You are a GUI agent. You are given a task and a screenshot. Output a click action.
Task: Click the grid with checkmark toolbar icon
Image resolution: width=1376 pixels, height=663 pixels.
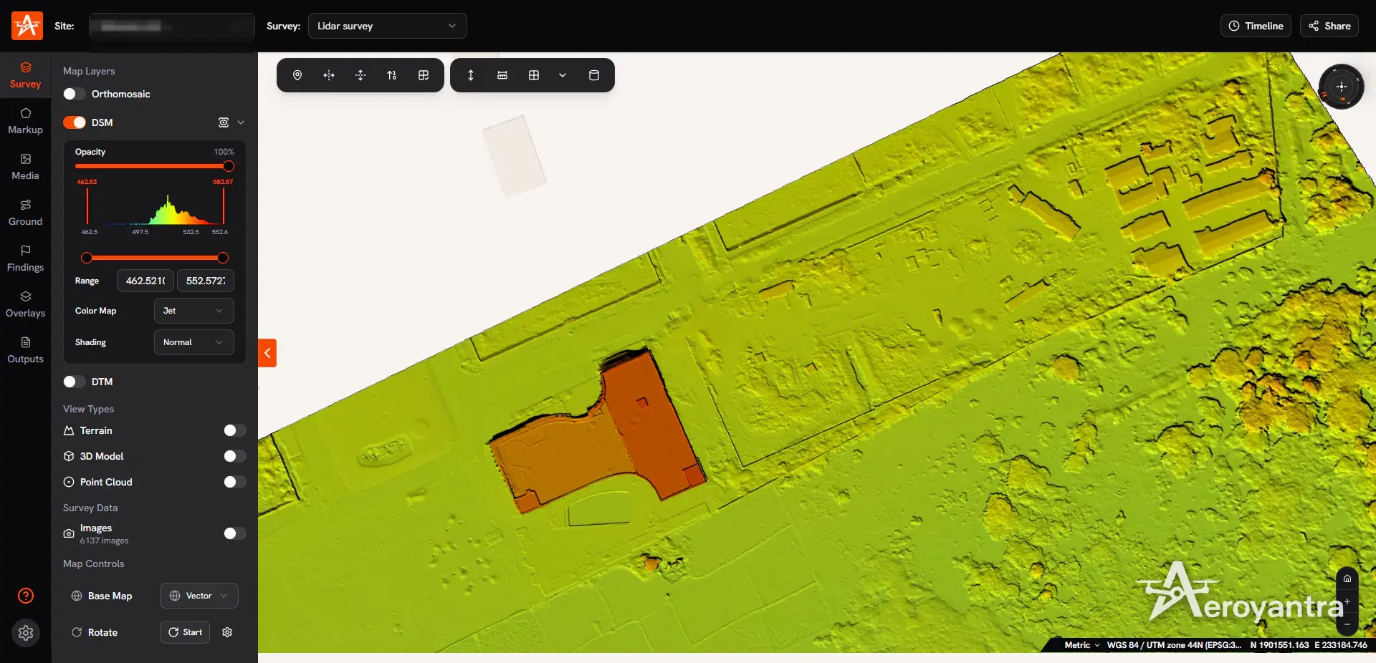click(424, 75)
